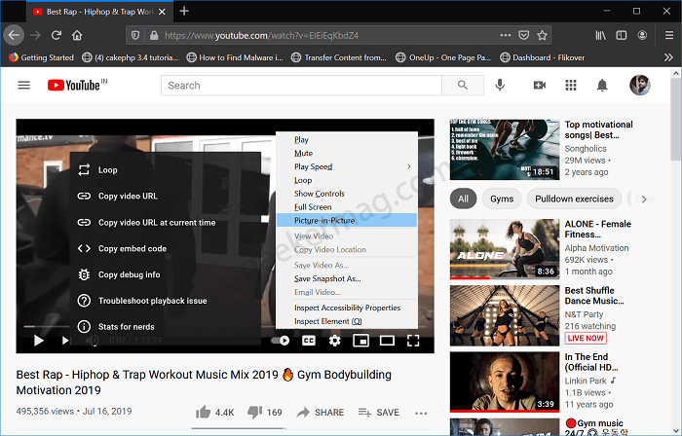Save page to Pocket icon
682x436 pixels.
[524, 35]
